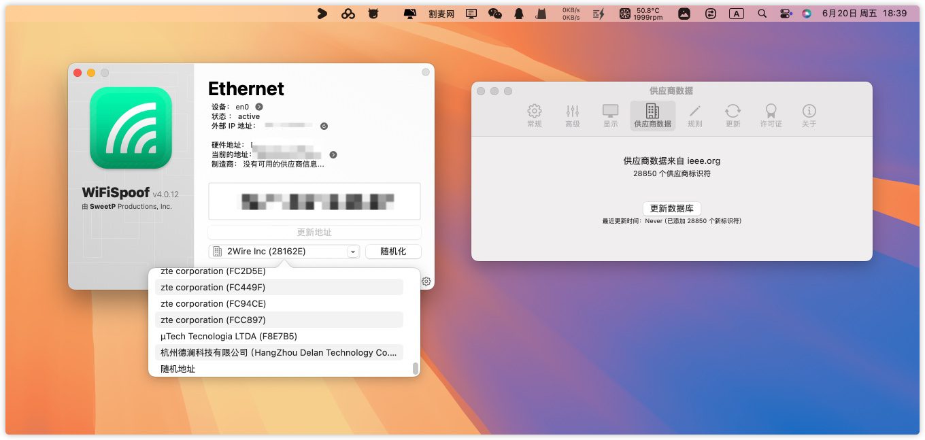Click the 供应商数据来自 ieee.org text

tap(672, 161)
